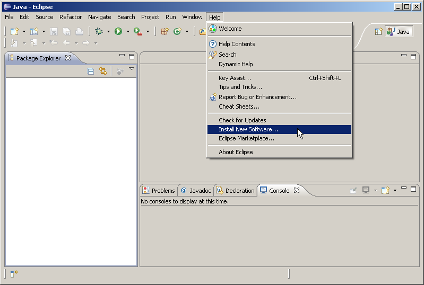Click the Debug bug icon

[99, 32]
